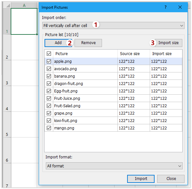Select column A header
Image resolution: width=192 pixels, height=189 pixels.
point(24,5)
